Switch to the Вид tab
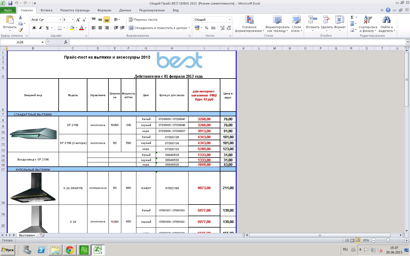Image resolution: width=410 pixels, height=256 pixels. (176, 10)
